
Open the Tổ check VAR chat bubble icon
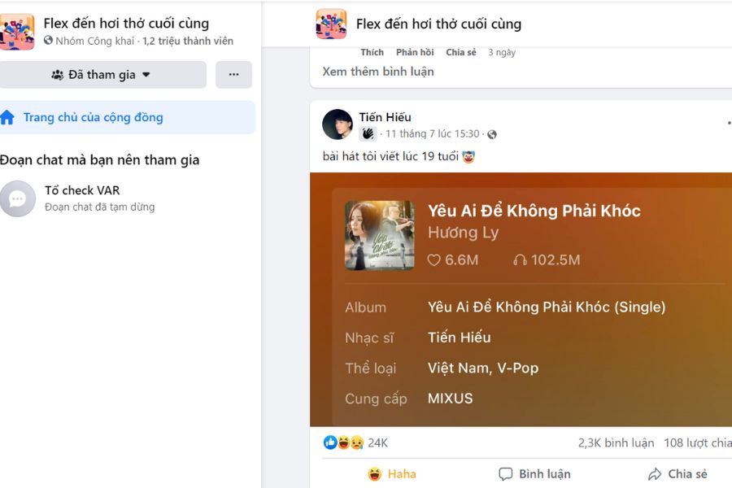point(18,199)
